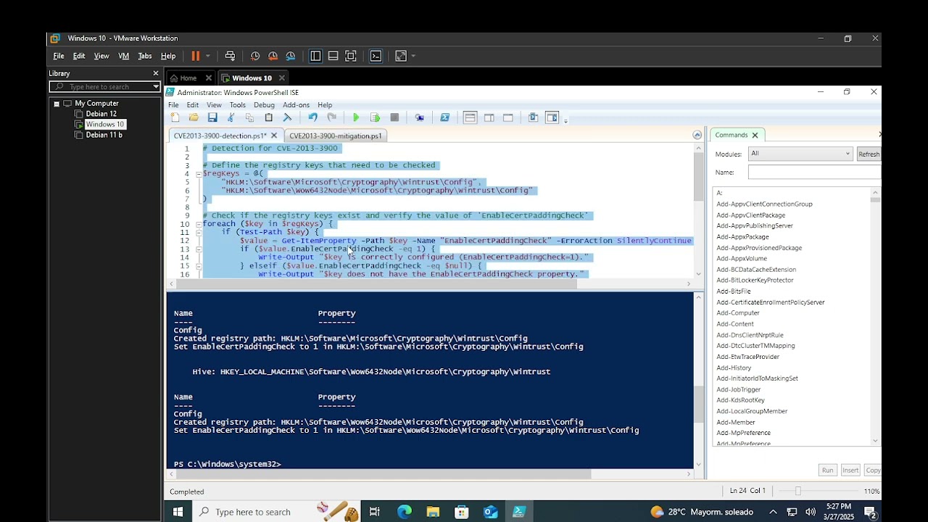Show script pane on top layout icon
The width and height of the screenshot is (928, 522).
point(470,117)
